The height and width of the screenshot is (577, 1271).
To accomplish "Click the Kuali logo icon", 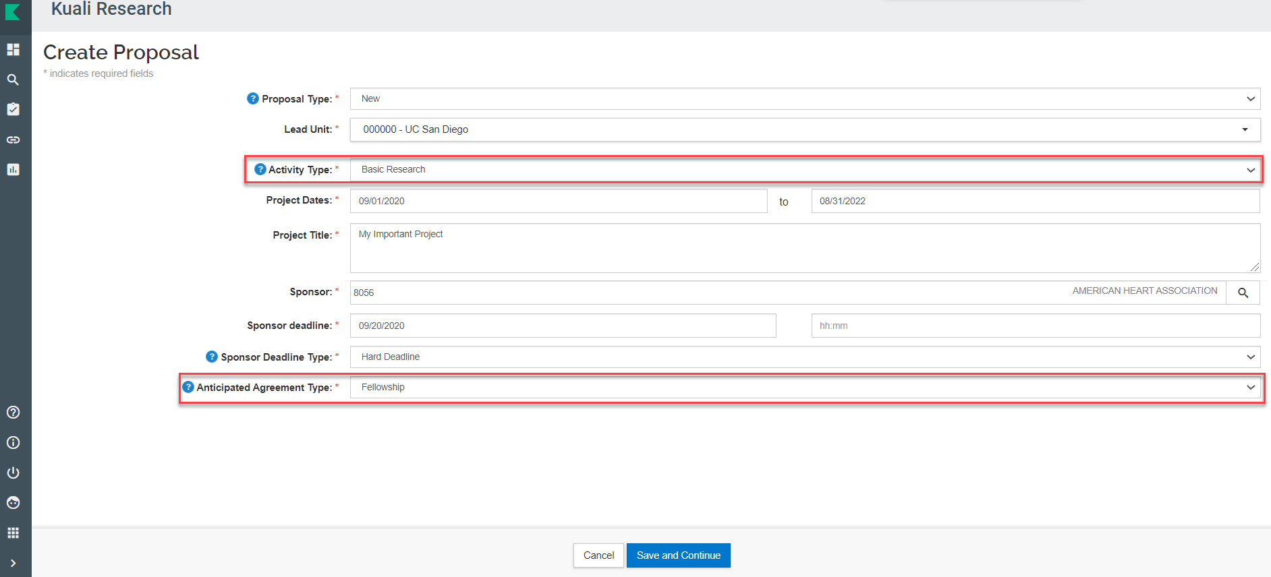I will click(x=13, y=11).
